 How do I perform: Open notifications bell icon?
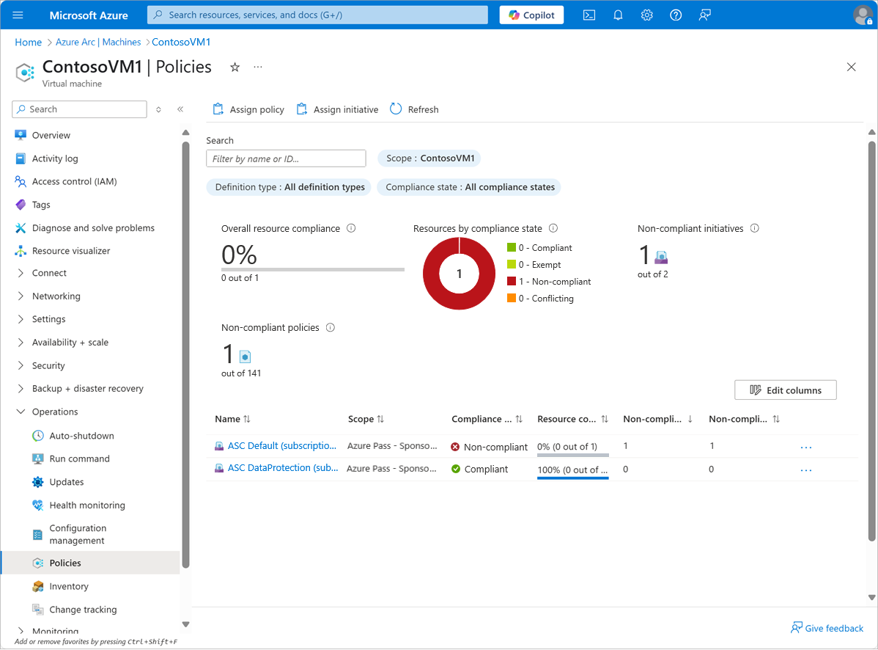coord(618,15)
